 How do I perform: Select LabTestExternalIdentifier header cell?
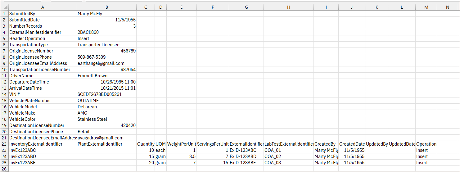(x=289, y=144)
